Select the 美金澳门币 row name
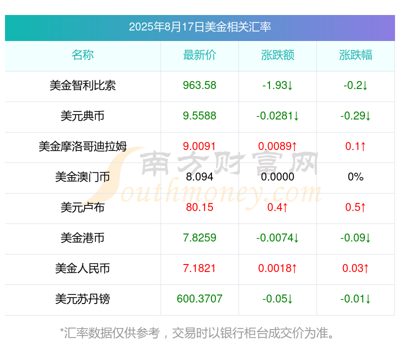 tap(82, 177)
